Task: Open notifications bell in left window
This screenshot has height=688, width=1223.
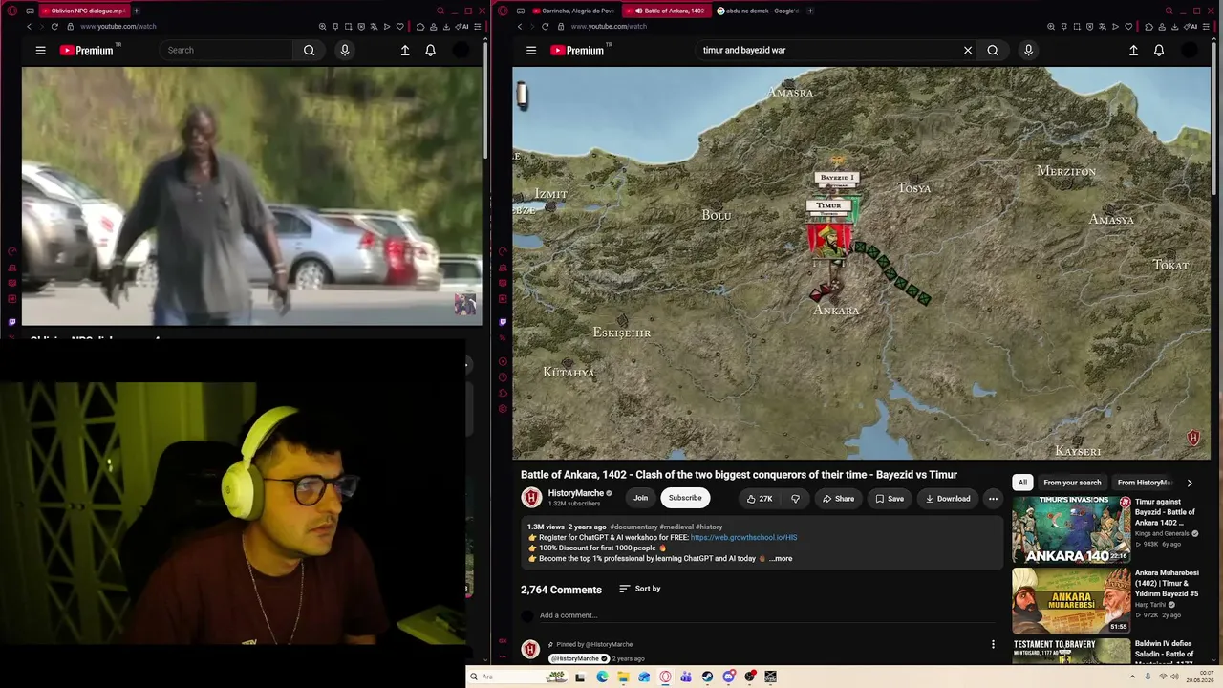Action: point(430,51)
